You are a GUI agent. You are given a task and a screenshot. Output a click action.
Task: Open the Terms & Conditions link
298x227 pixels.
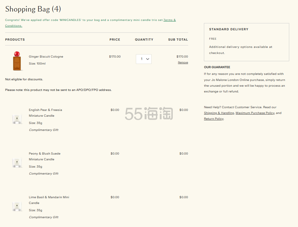click(x=169, y=20)
